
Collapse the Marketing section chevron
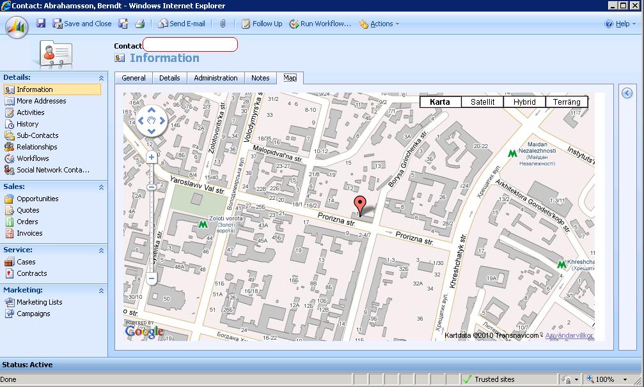coord(101,290)
